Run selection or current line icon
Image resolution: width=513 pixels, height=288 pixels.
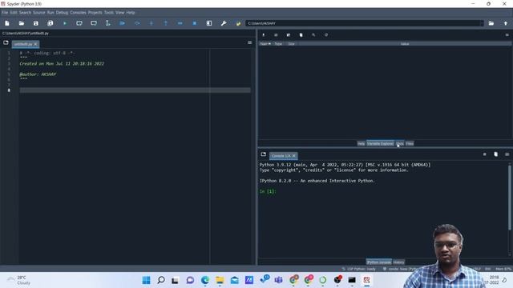click(x=108, y=23)
